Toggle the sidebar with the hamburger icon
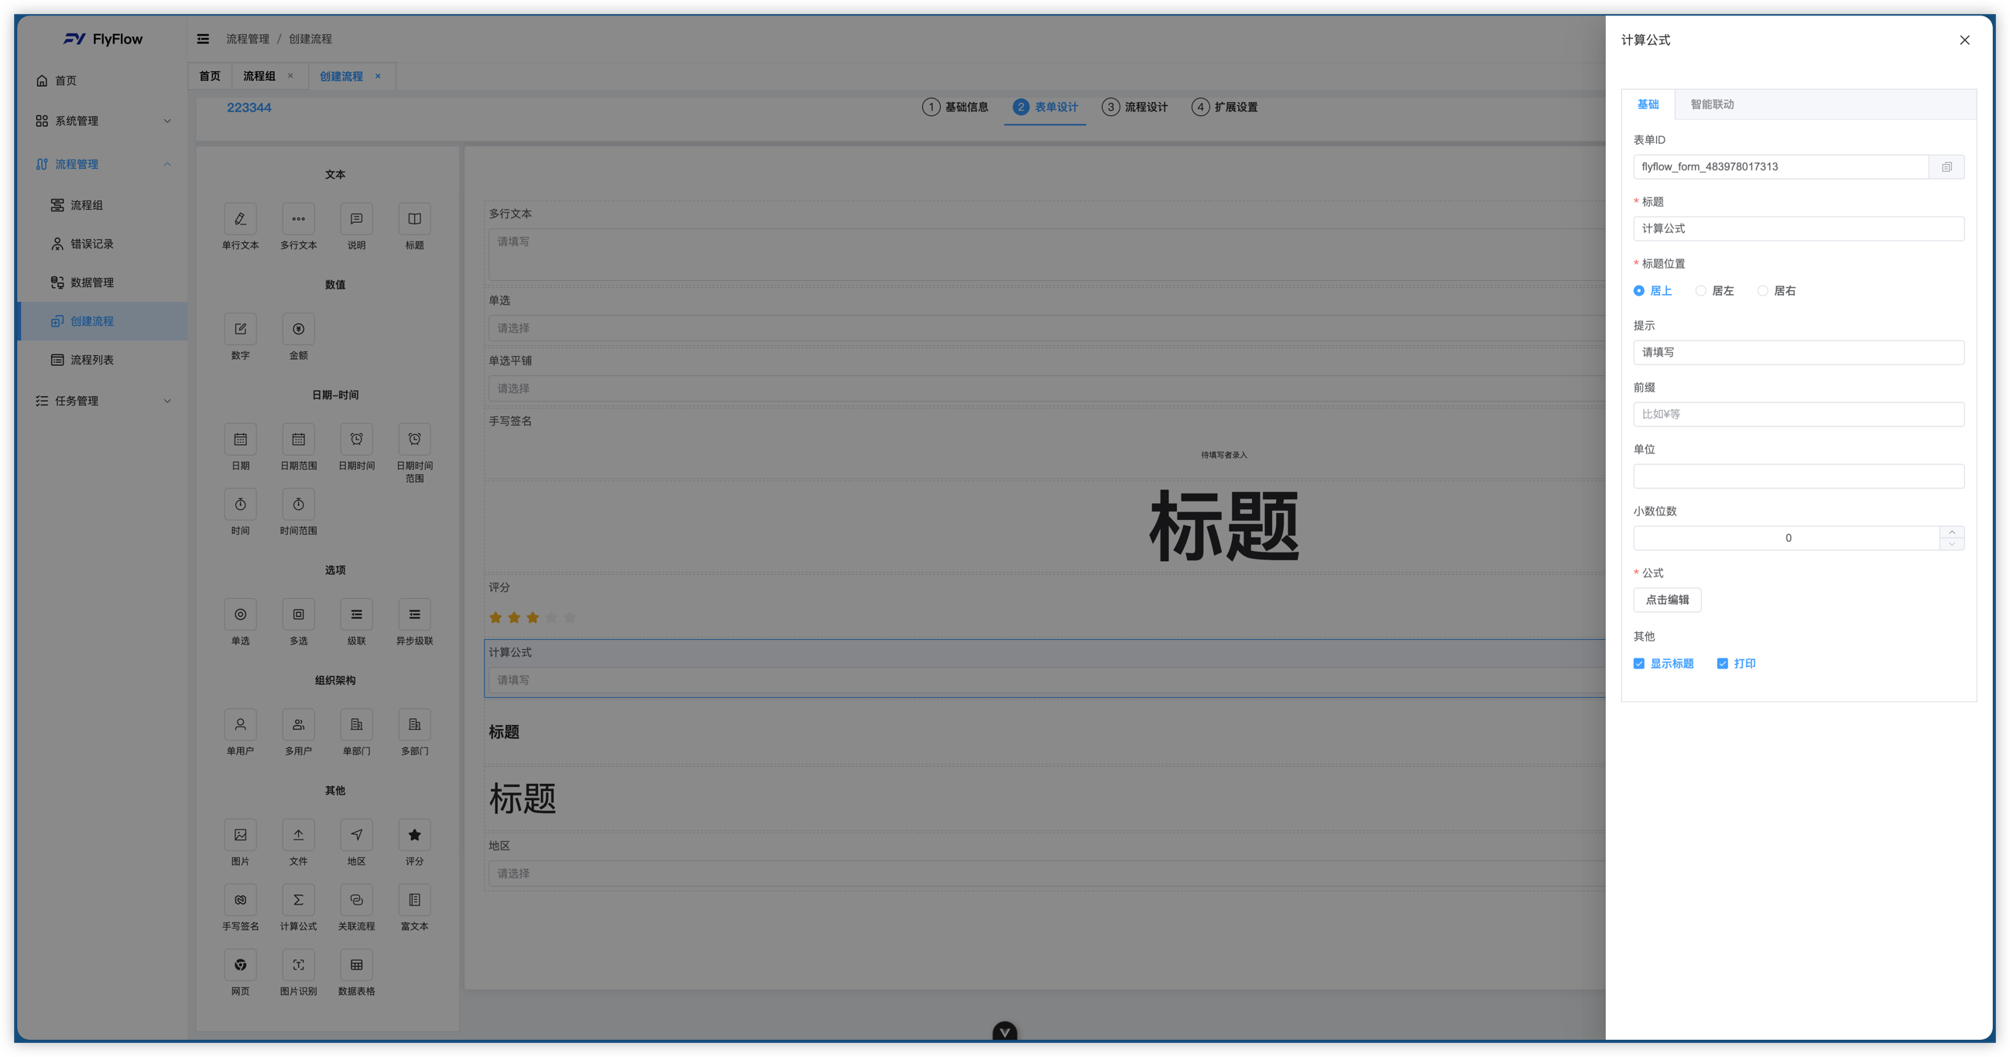Viewport: 2010px width, 1057px height. 203,39
